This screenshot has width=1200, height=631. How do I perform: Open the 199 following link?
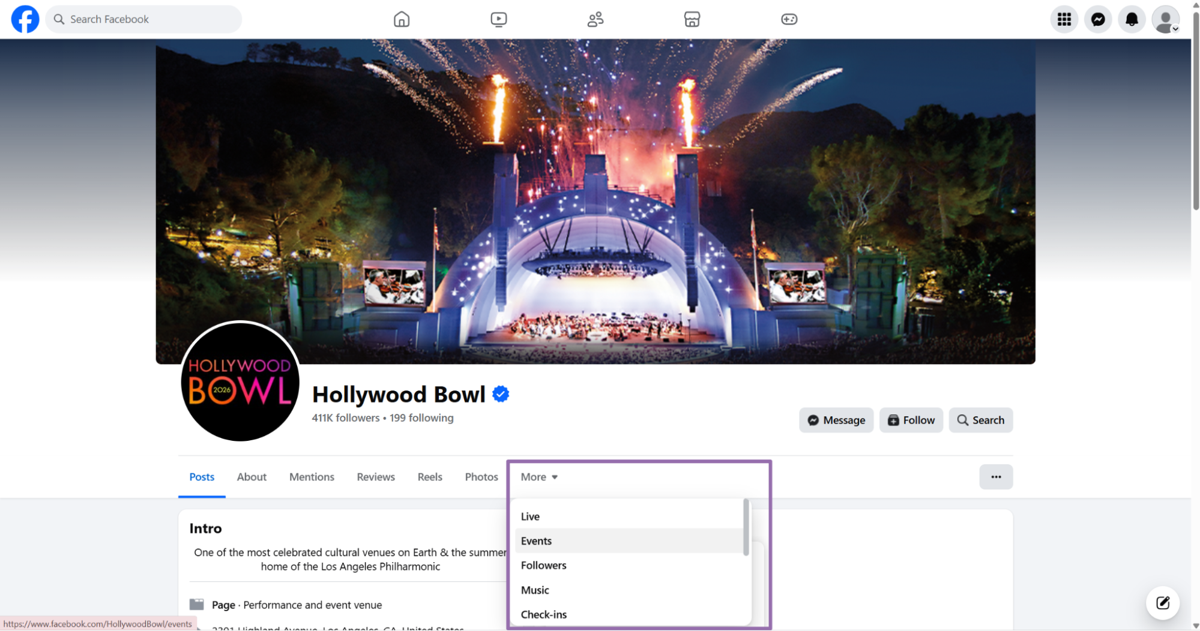421,418
